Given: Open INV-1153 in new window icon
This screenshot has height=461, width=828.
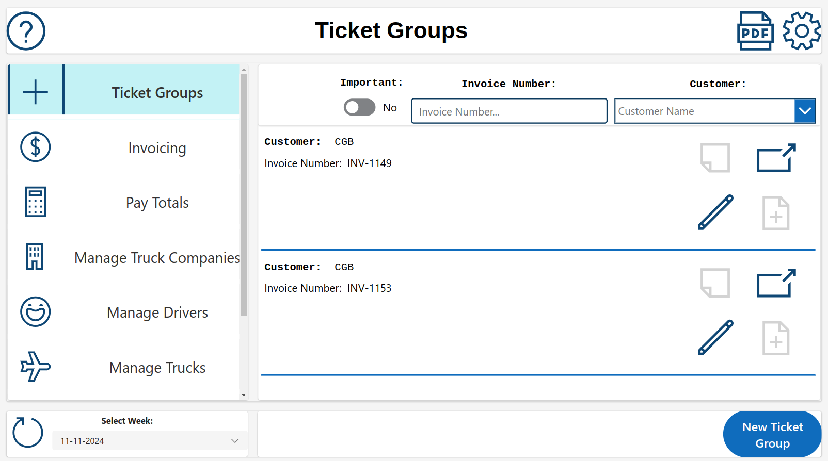Looking at the screenshot, I should point(776,283).
